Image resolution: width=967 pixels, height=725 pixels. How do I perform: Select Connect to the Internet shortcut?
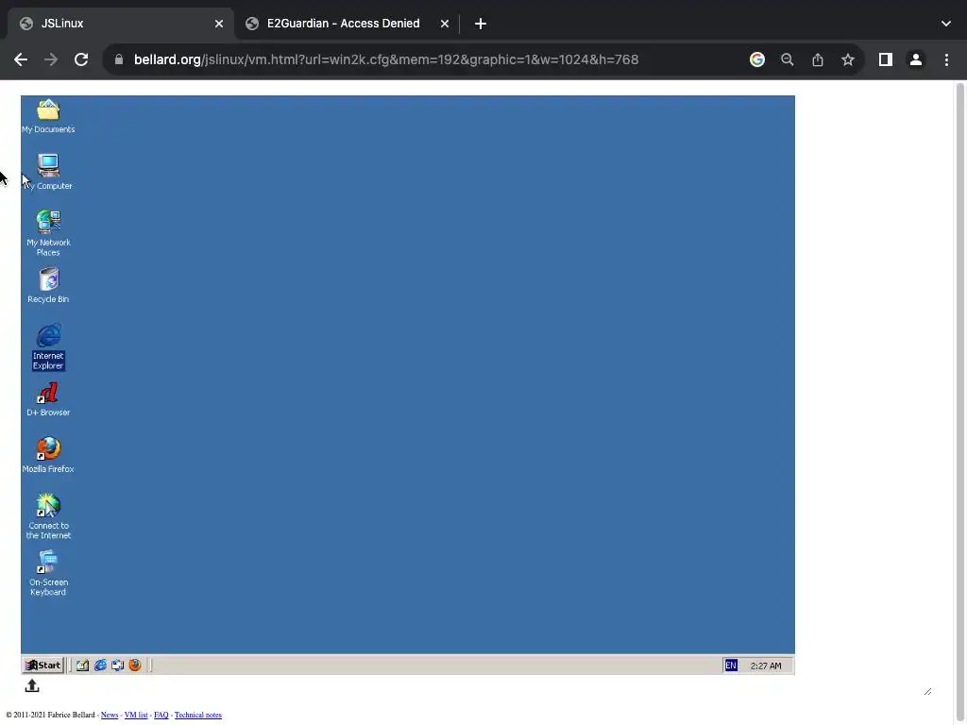click(48, 516)
